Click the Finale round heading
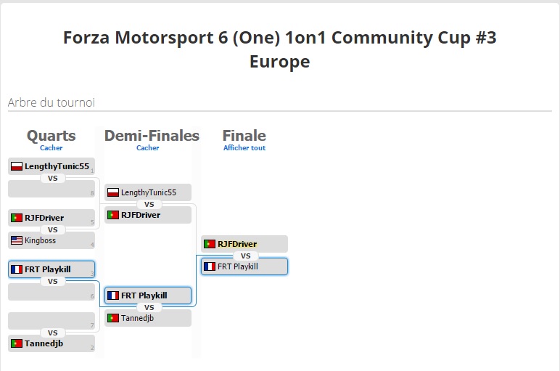 point(244,136)
